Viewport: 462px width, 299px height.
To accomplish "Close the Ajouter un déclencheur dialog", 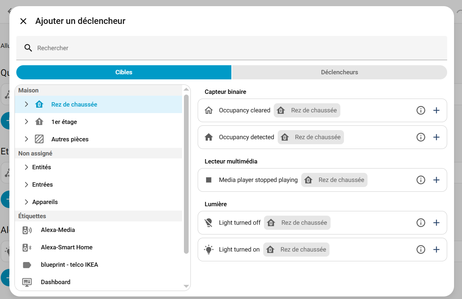I will 23,21.
